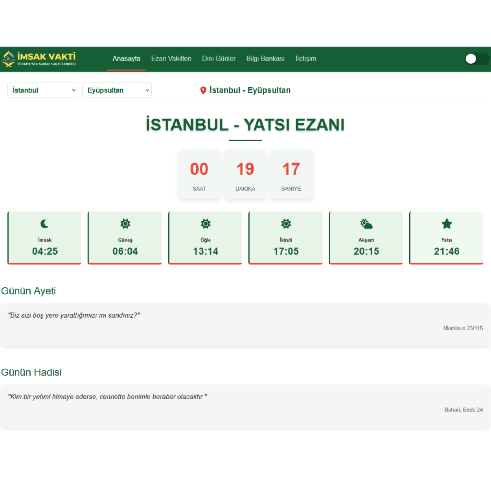Open the İstanbul city dropdown
491x491 pixels.
click(x=42, y=90)
